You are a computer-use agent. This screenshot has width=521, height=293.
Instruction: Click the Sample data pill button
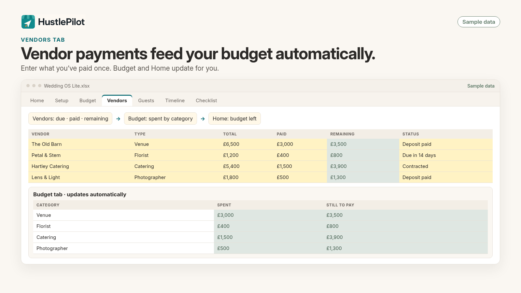coord(479,22)
